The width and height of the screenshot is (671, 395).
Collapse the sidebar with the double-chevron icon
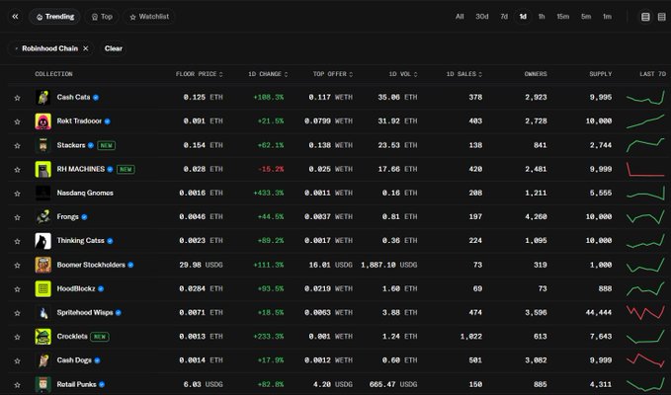[16, 17]
